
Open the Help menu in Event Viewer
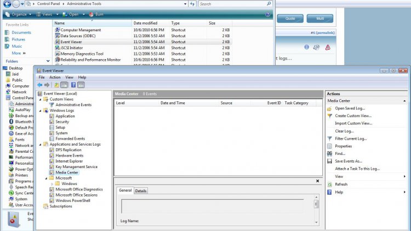pos(82,77)
